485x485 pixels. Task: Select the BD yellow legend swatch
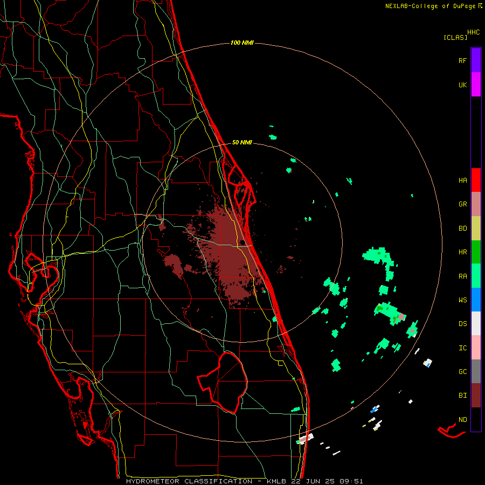click(476, 228)
